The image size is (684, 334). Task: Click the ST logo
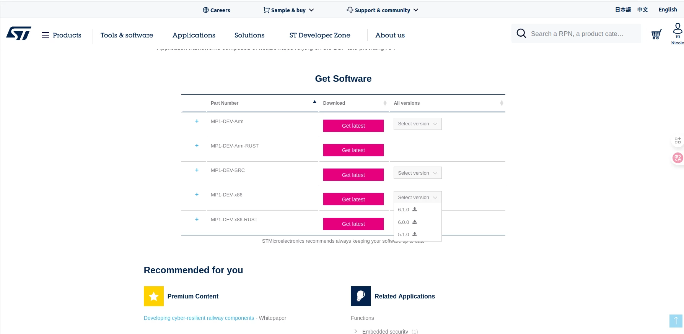click(19, 34)
